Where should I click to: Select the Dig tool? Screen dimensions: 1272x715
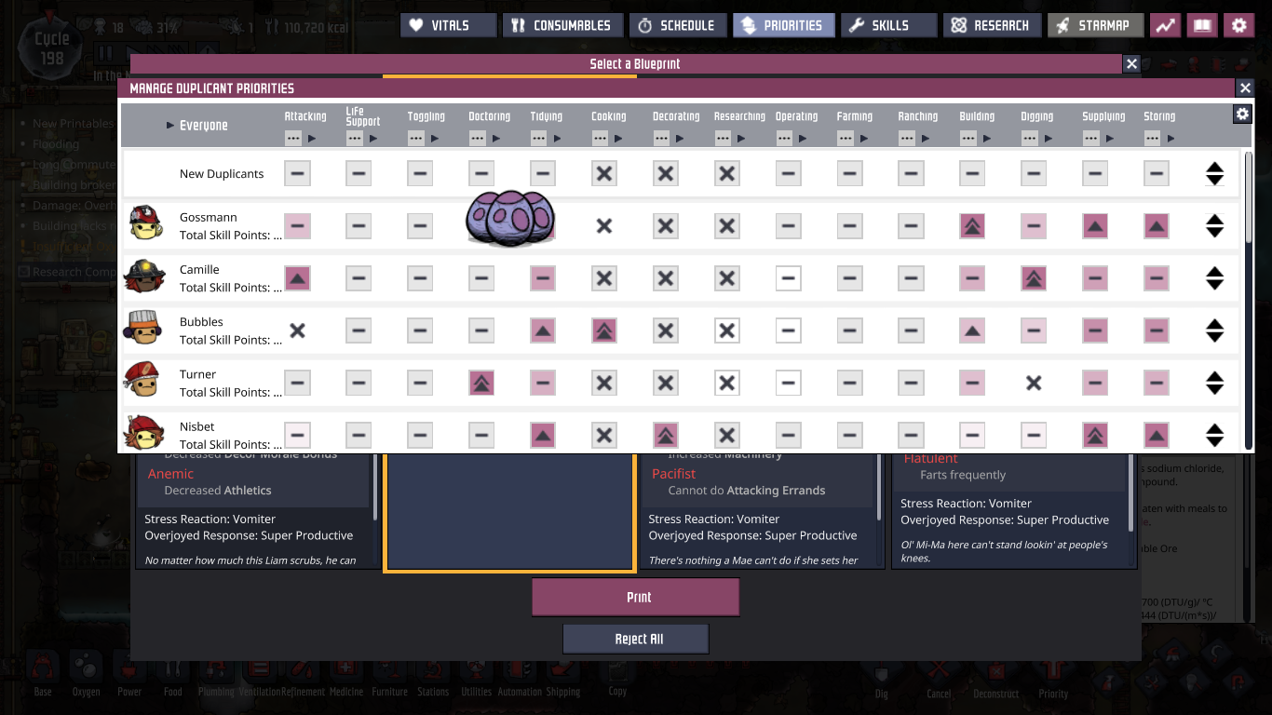tap(881, 677)
